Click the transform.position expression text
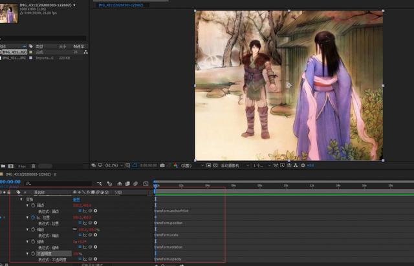 [168, 223]
